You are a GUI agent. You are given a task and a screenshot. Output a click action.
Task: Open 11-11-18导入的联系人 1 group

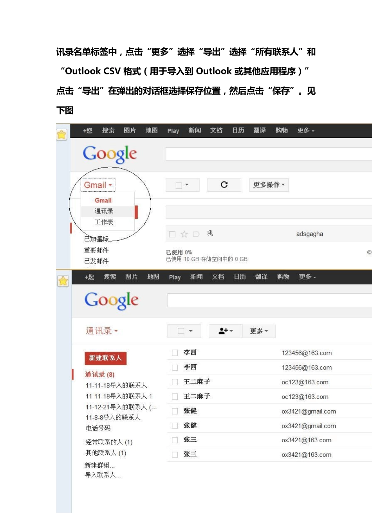point(119,396)
